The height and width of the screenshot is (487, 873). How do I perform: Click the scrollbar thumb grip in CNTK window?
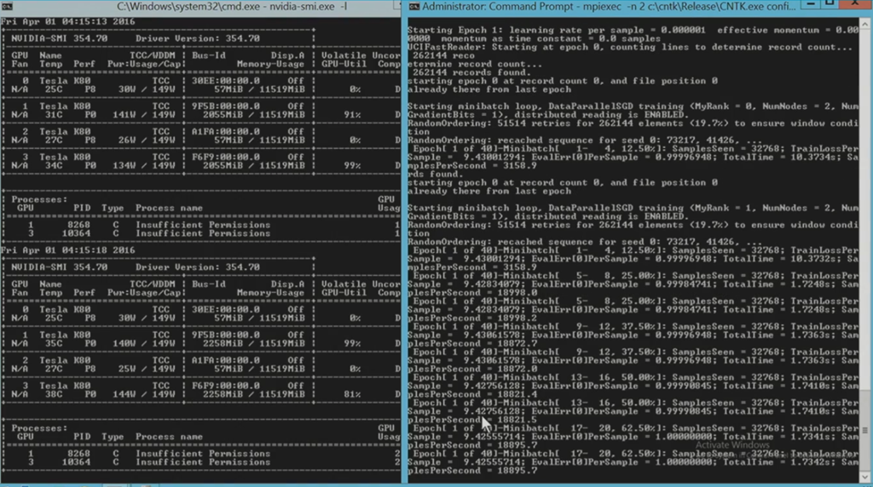pyautogui.click(x=864, y=430)
